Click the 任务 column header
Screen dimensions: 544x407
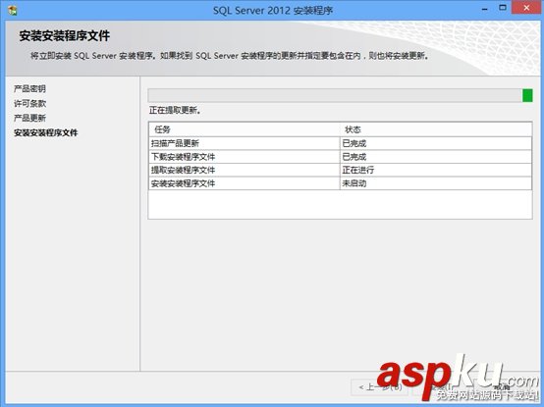coord(245,129)
